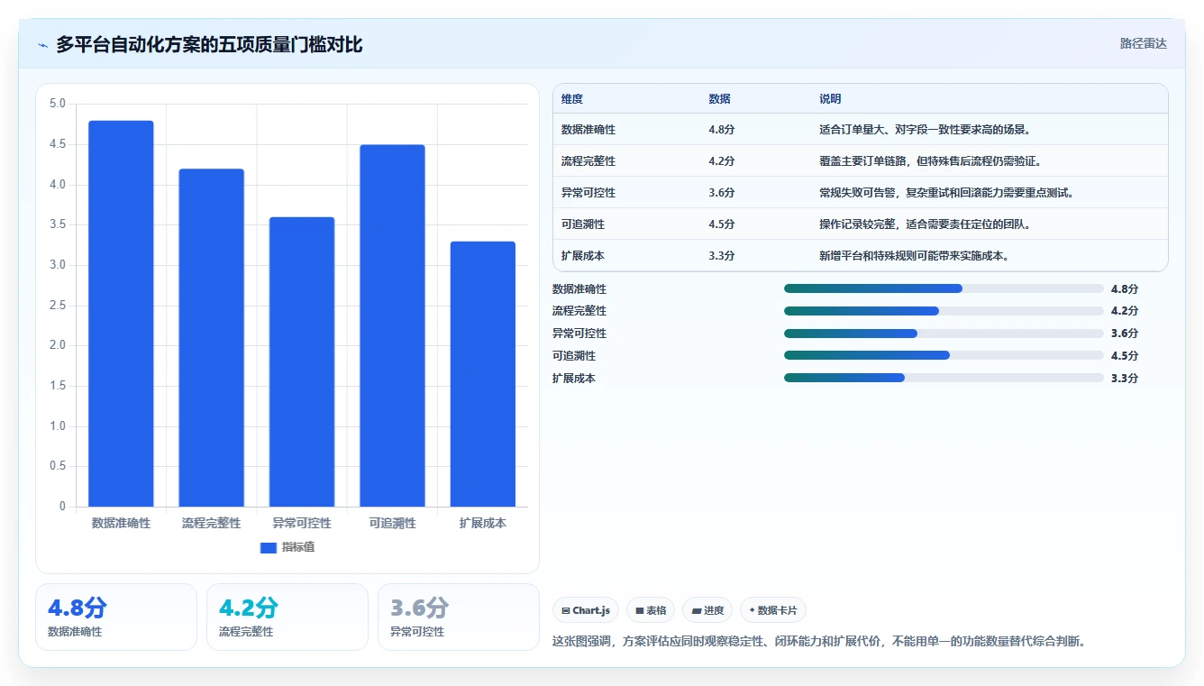Open the 3.6分 异常可控性 stat card
This screenshot has width=1204, height=686.
(x=459, y=617)
